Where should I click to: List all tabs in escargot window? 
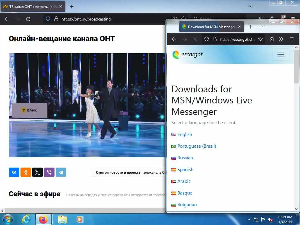pos(263,27)
